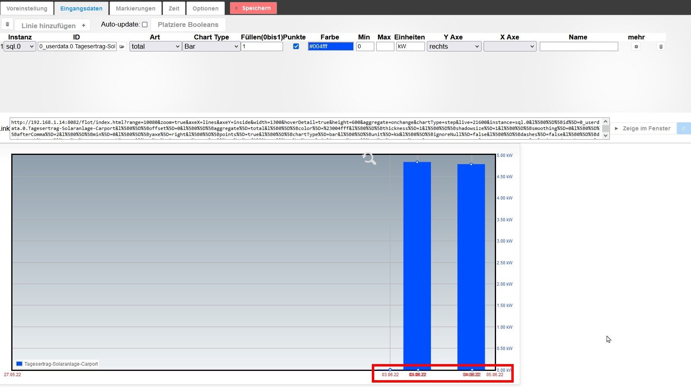Click the light blue icon right of Zeige im Fenster
The image size is (691, 387).
684,128
